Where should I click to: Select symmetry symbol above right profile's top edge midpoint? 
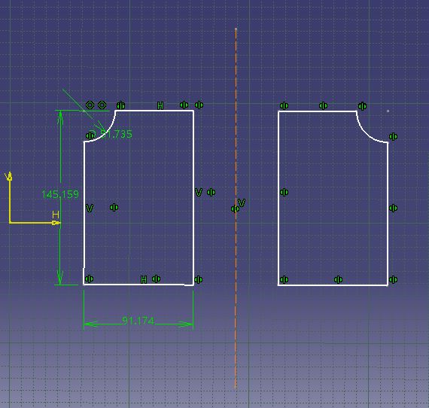pyautogui.click(x=323, y=105)
